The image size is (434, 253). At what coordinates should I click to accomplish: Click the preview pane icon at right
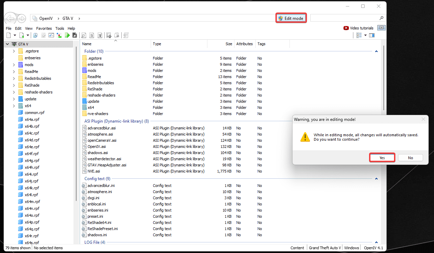[372, 35]
